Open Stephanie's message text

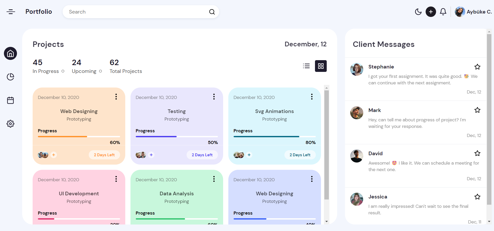pos(423,80)
